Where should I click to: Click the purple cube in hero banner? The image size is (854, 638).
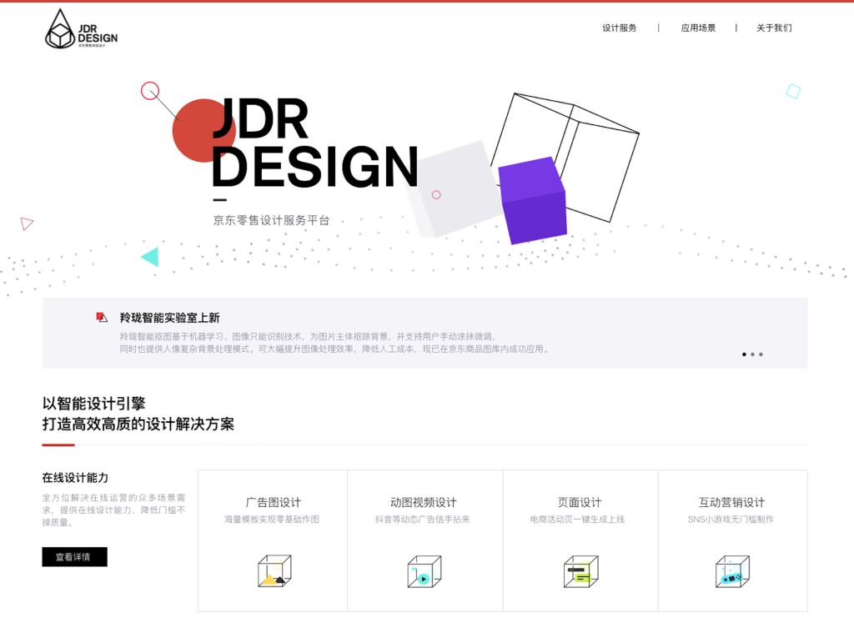click(533, 200)
